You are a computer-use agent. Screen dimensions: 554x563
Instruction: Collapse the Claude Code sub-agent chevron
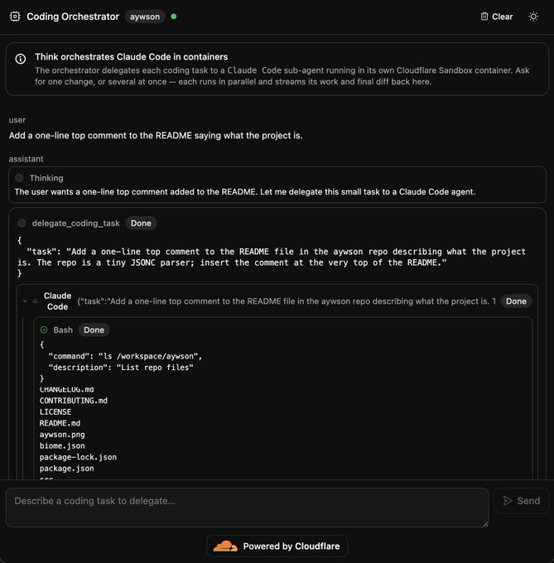[x=25, y=301]
